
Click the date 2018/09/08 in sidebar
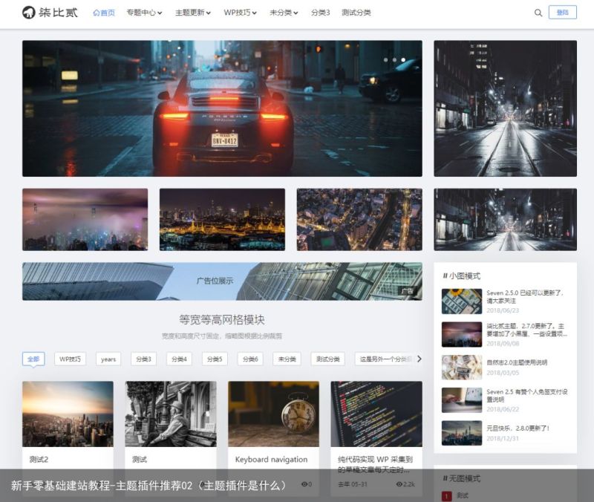pyautogui.click(x=503, y=343)
